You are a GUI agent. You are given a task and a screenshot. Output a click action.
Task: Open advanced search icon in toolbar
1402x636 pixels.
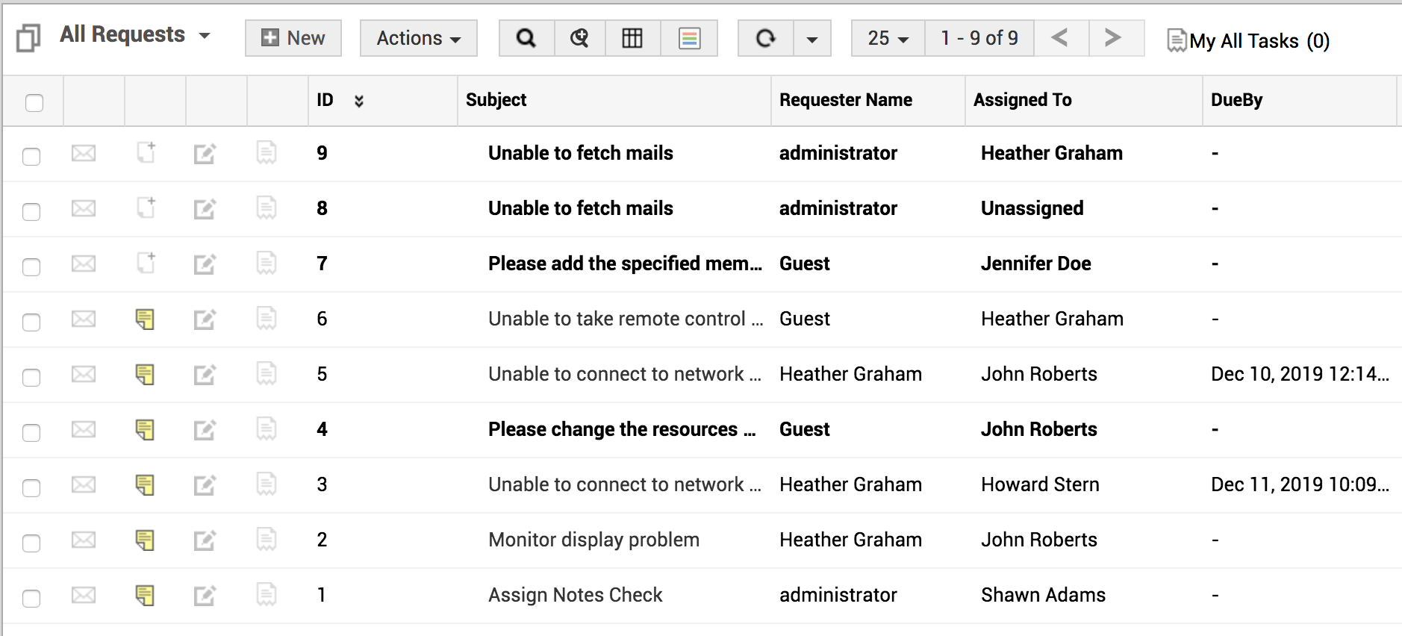pyautogui.click(x=579, y=38)
